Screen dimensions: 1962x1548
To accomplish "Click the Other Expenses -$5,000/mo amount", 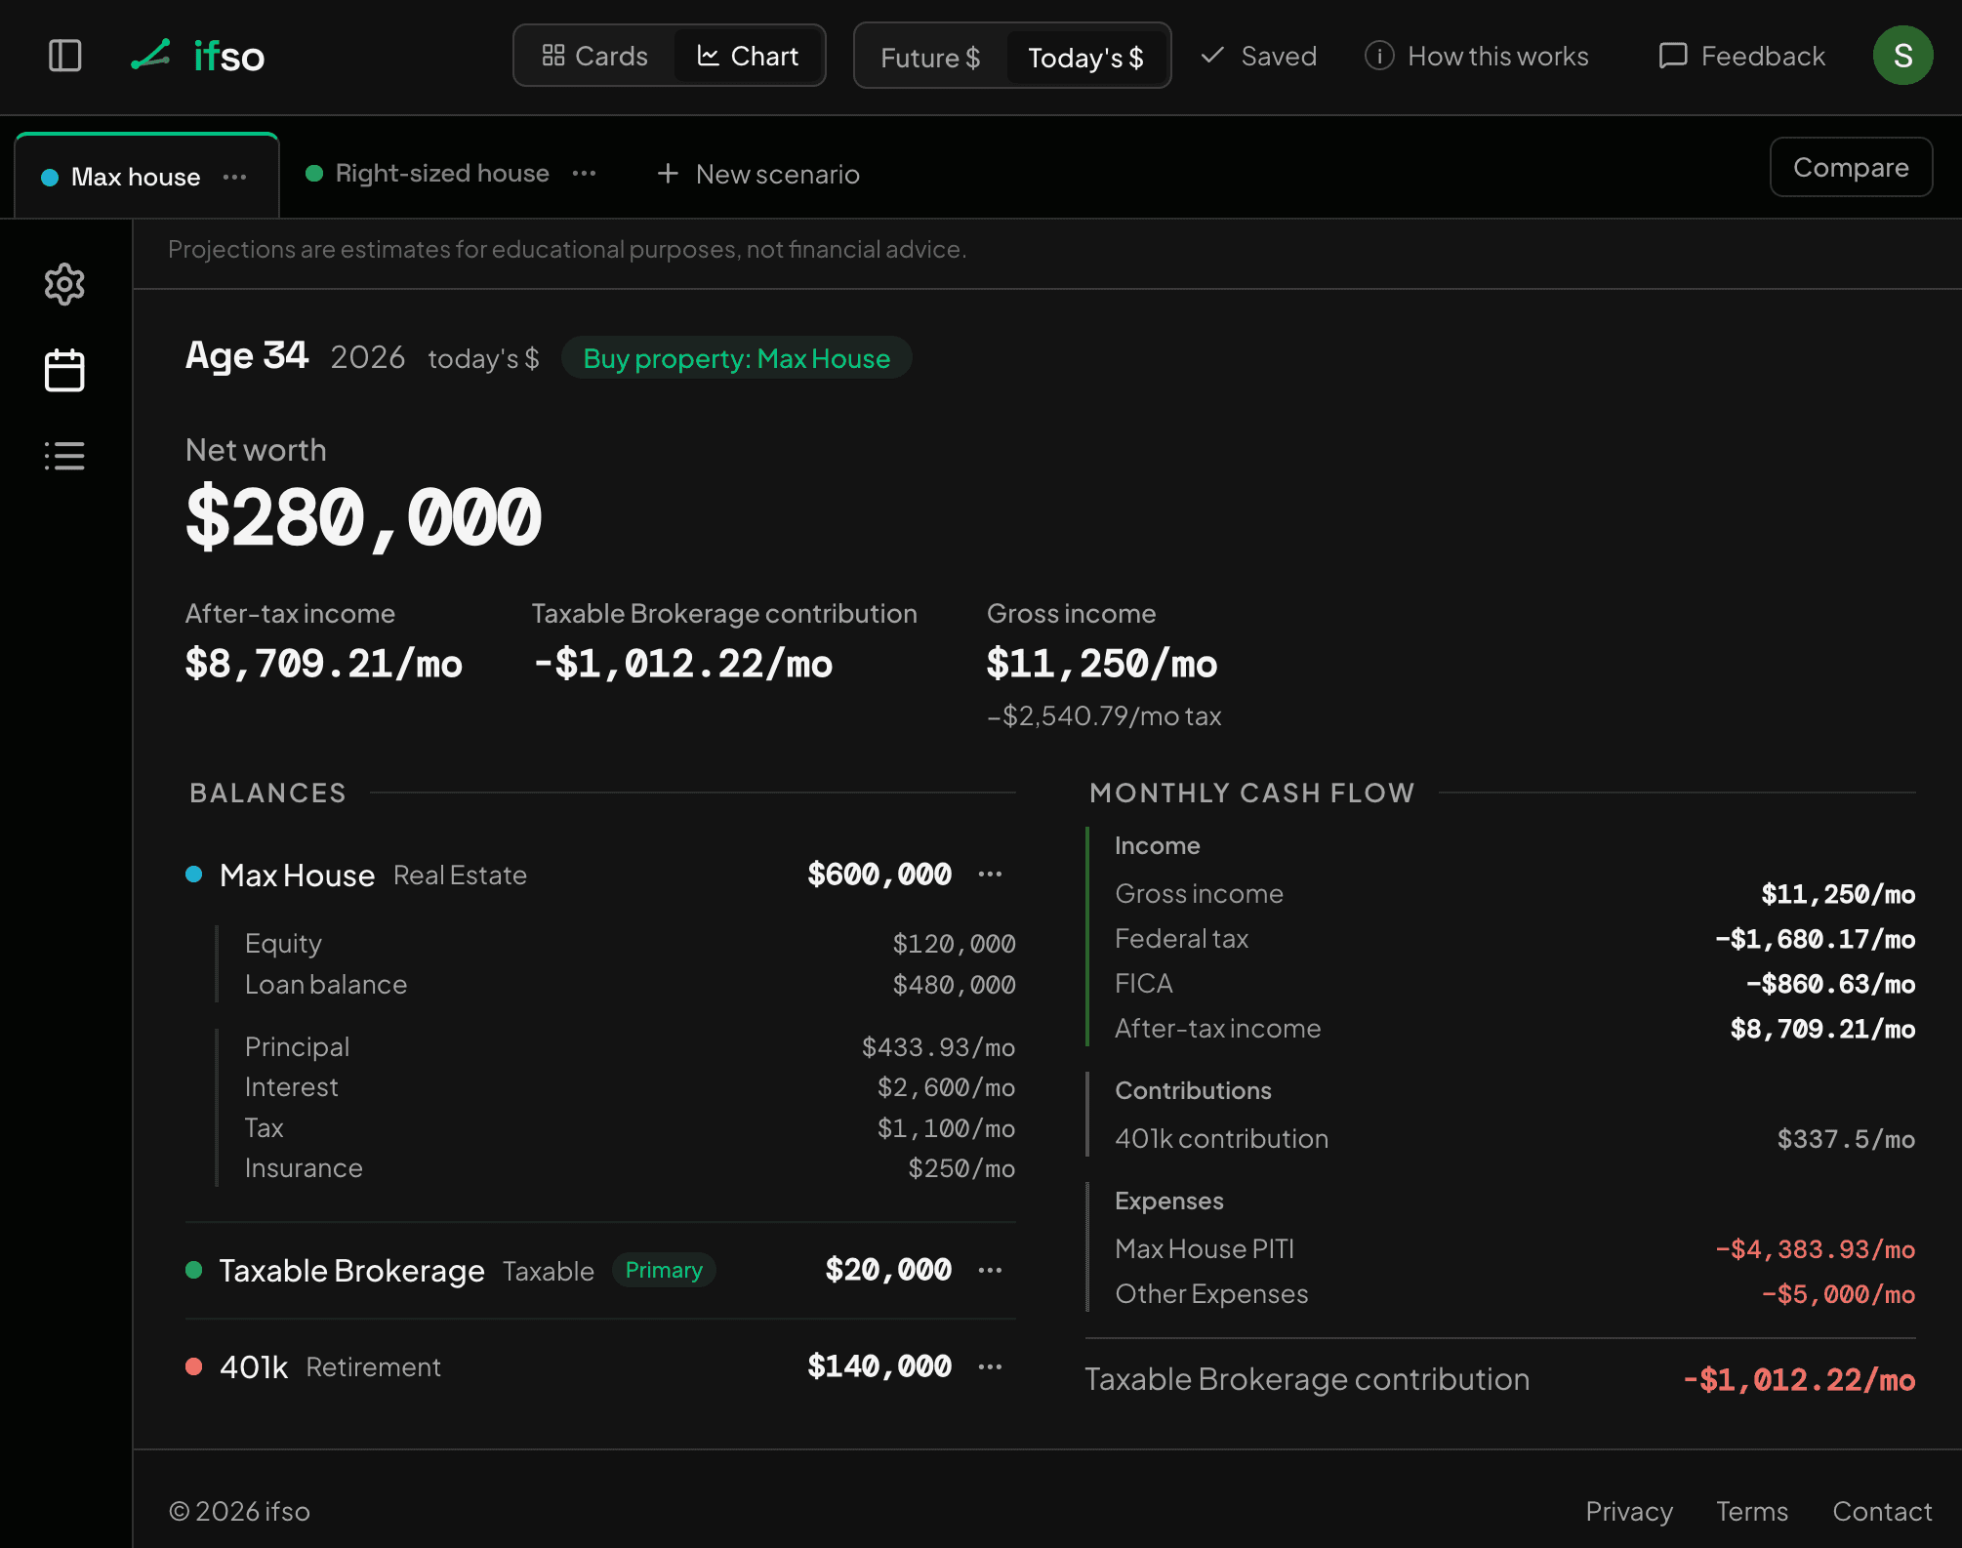I will click(1838, 1294).
